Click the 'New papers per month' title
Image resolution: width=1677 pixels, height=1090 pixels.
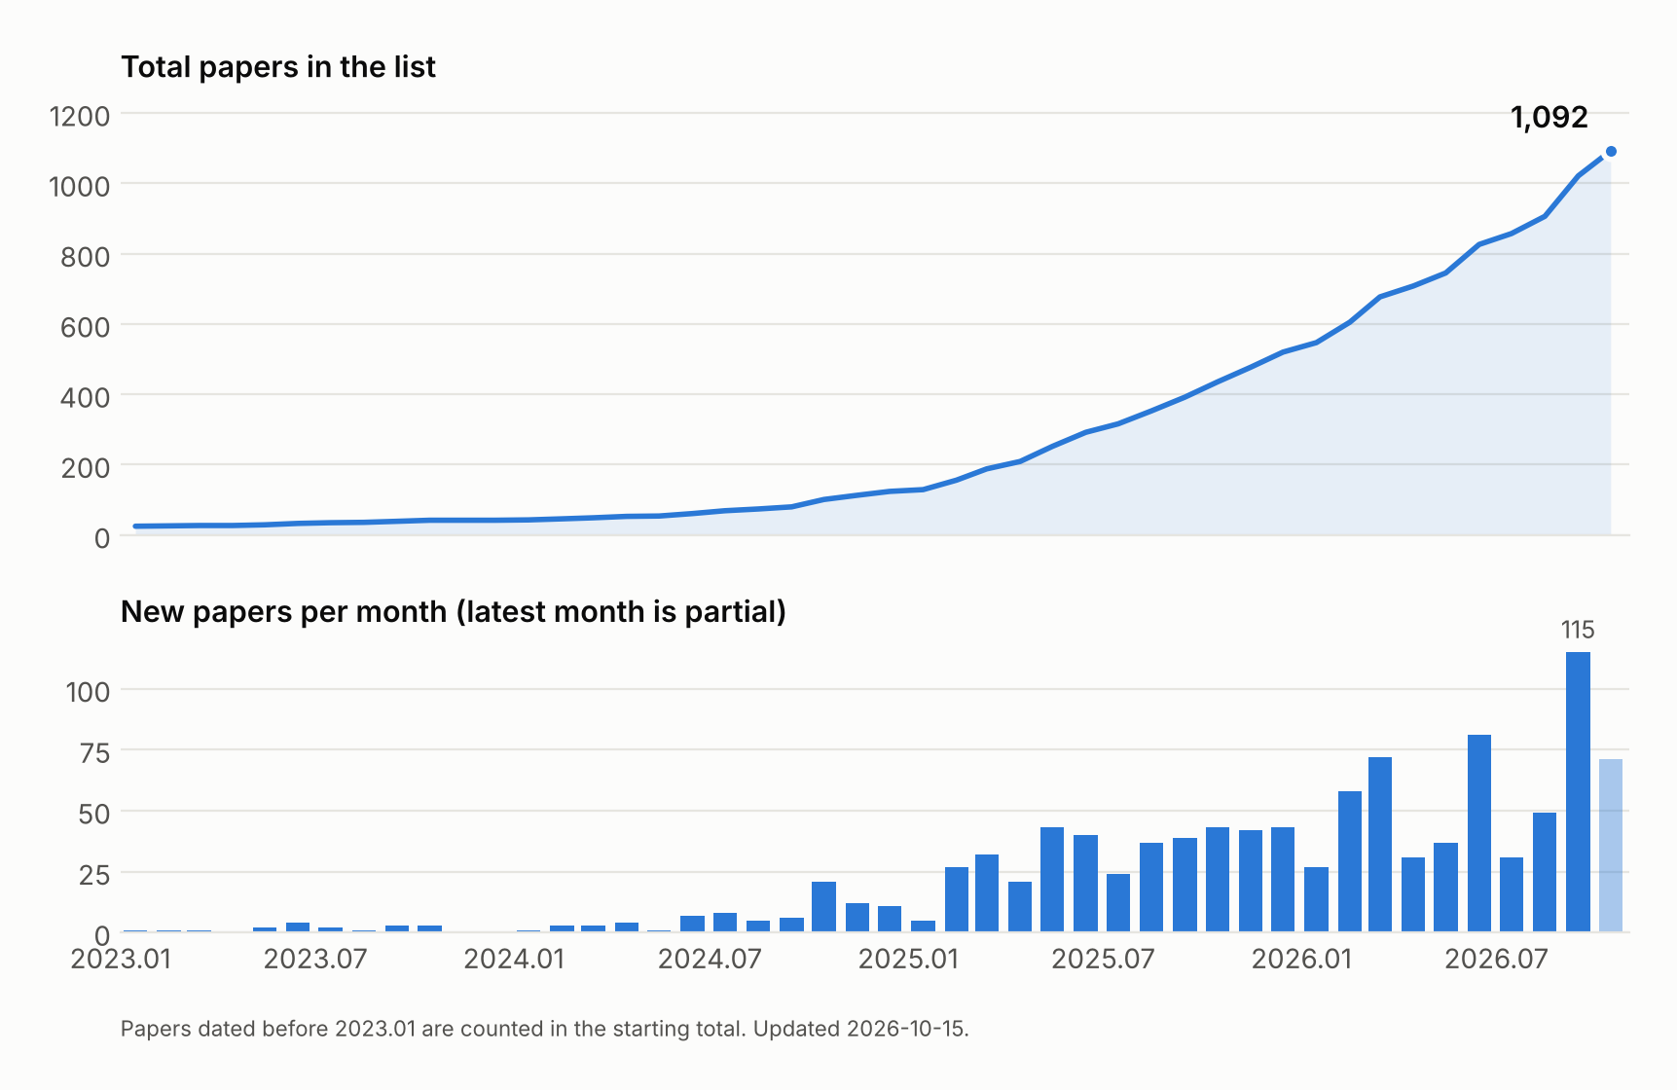[x=454, y=612]
